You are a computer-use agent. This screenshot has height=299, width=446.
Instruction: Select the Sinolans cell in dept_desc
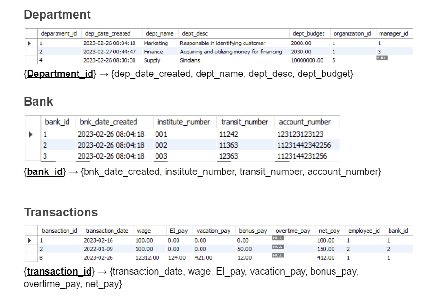pos(190,60)
